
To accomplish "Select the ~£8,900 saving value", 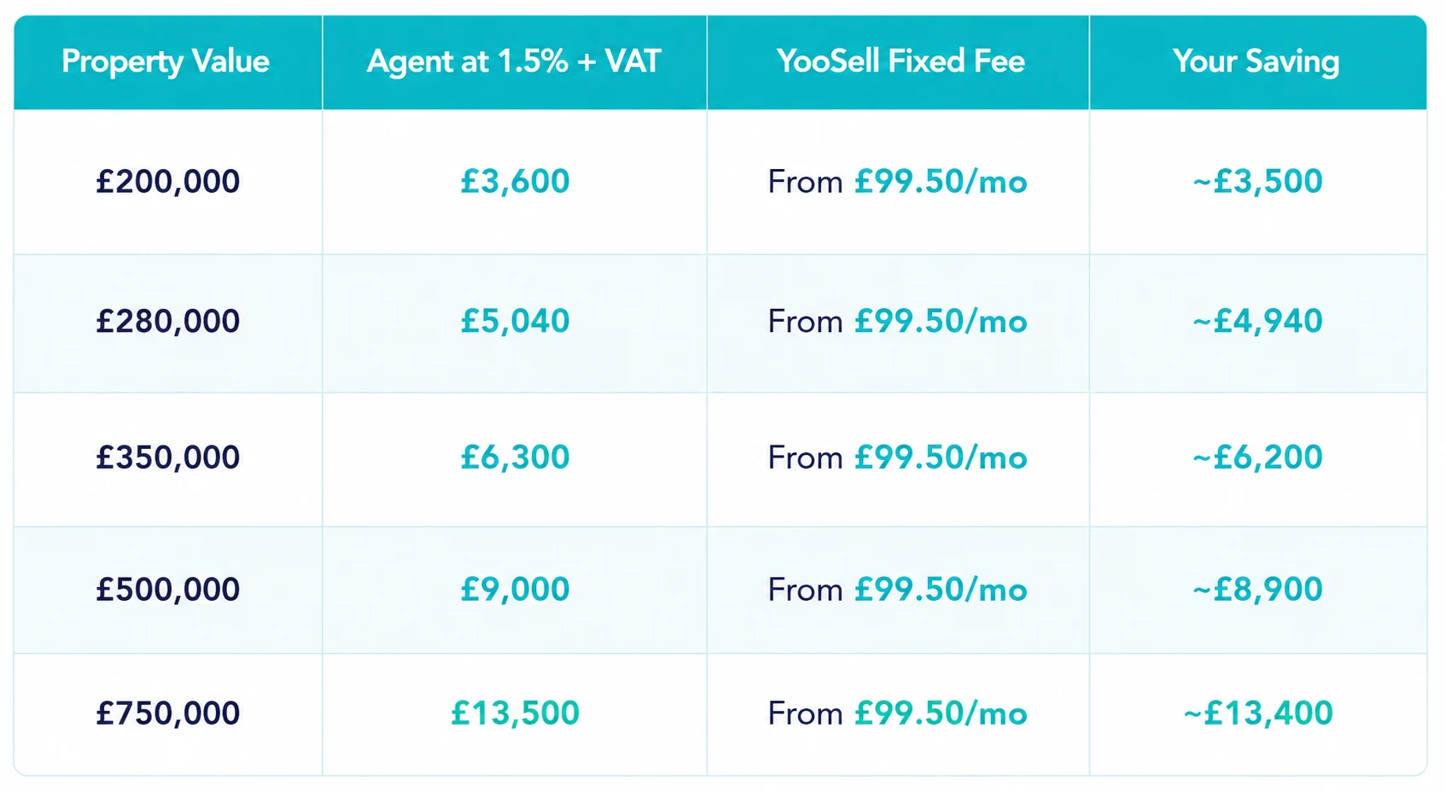I will tap(1258, 590).
